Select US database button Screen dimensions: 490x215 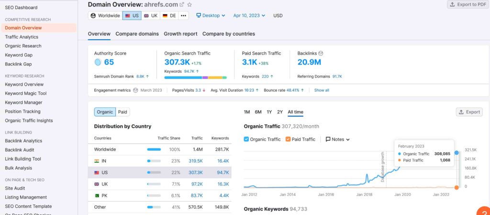132,16
